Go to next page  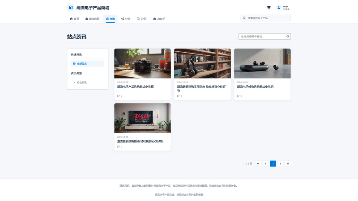pyautogui.click(x=281, y=163)
